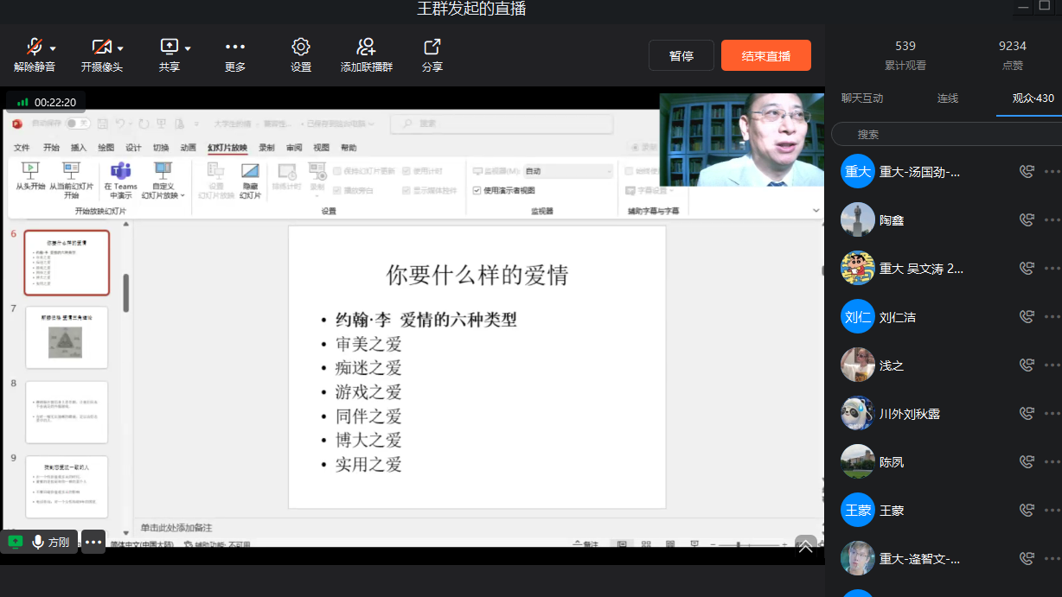Click the PowerPoint undo arrow icon
This screenshot has width=1062, height=597.
pyautogui.click(x=121, y=124)
